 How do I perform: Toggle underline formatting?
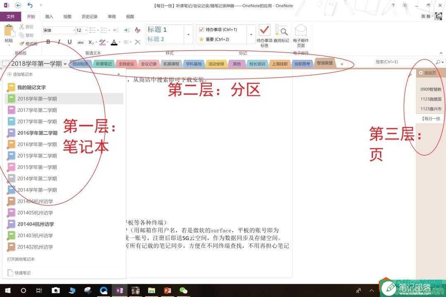point(69,42)
